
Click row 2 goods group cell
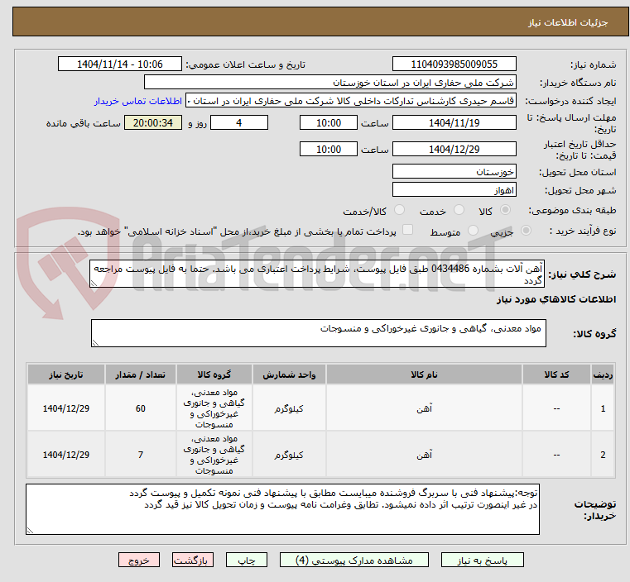click(x=214, y=455)
